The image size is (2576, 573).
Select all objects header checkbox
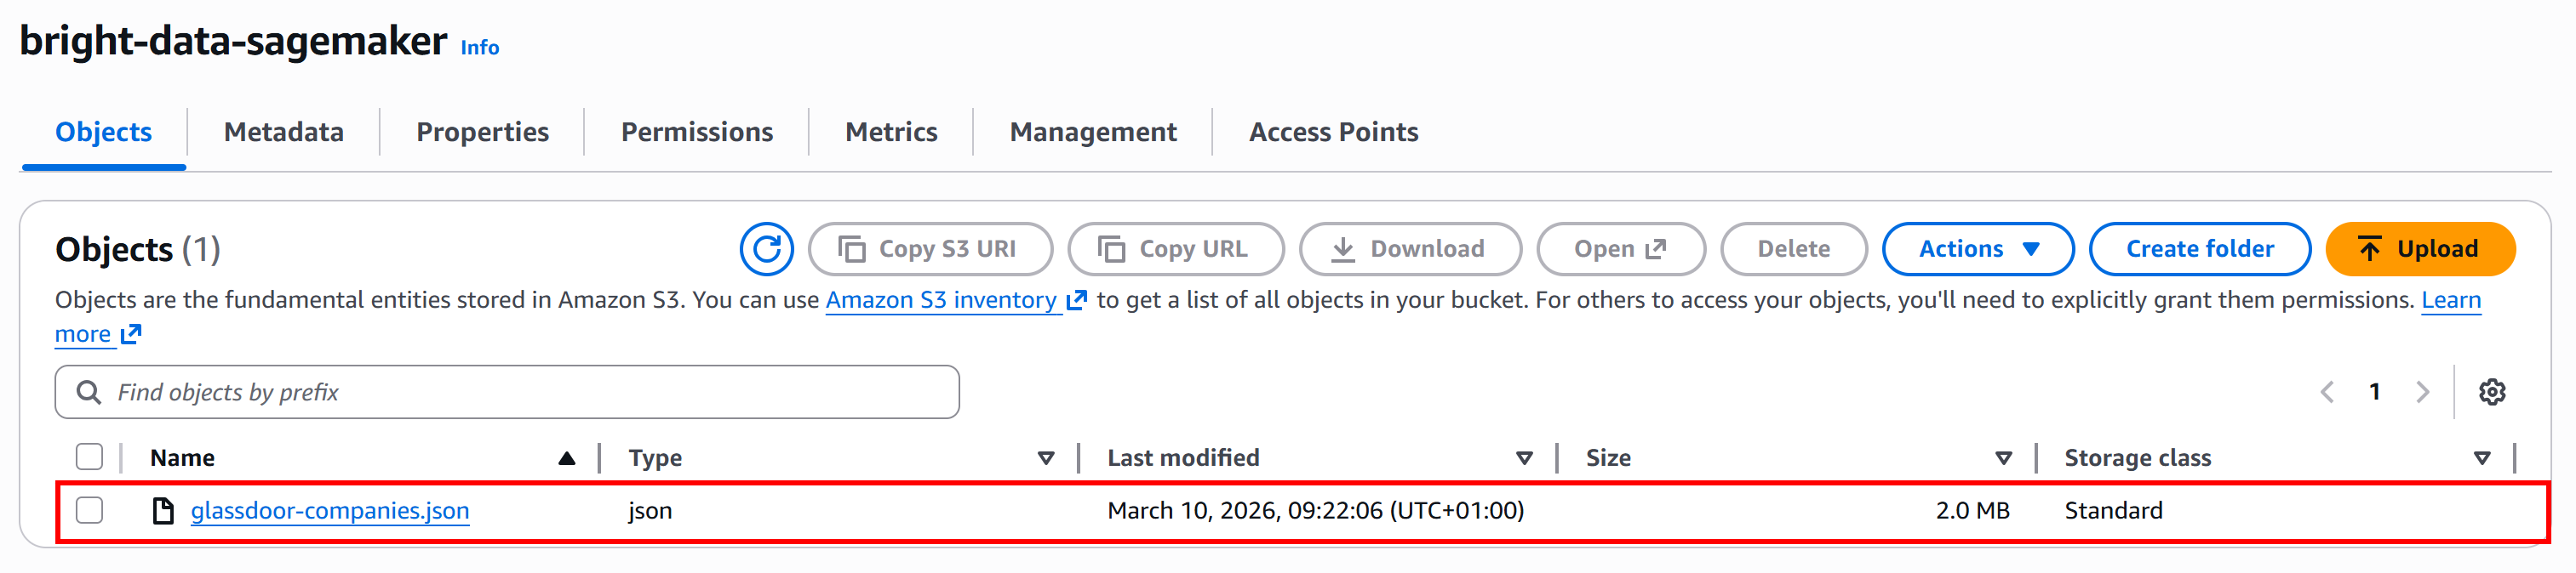pyautogui.click(x=89, y=457)
